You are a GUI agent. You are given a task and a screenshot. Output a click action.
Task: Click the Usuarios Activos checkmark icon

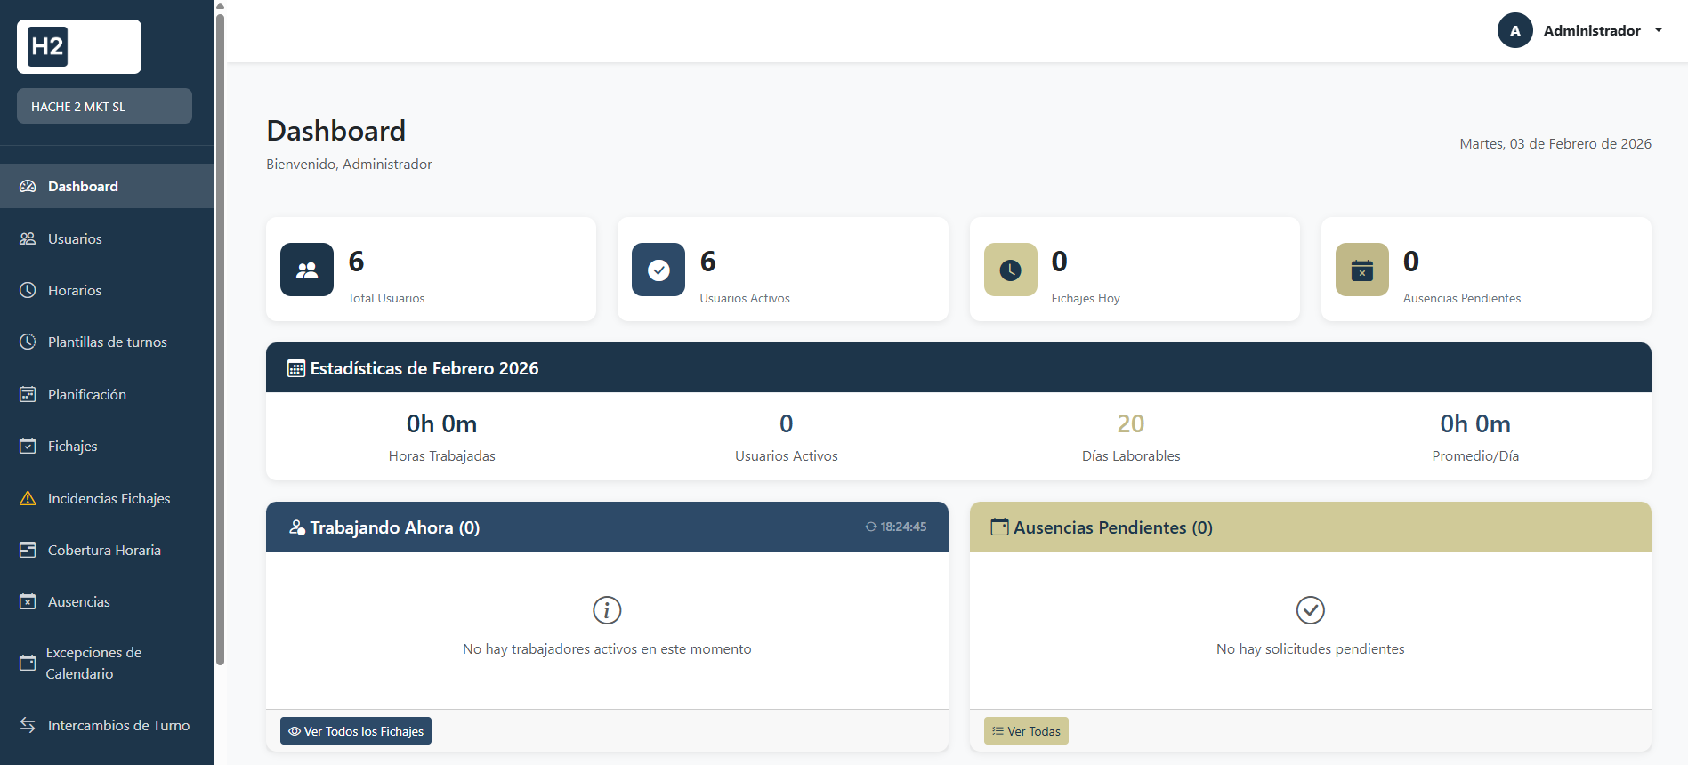point(658,270)
